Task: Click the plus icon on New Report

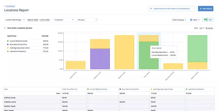Action: tap(201, 9)
